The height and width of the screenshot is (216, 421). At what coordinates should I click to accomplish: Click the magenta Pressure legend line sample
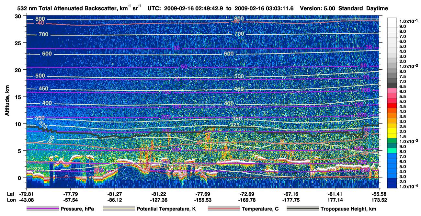[43, 209]
